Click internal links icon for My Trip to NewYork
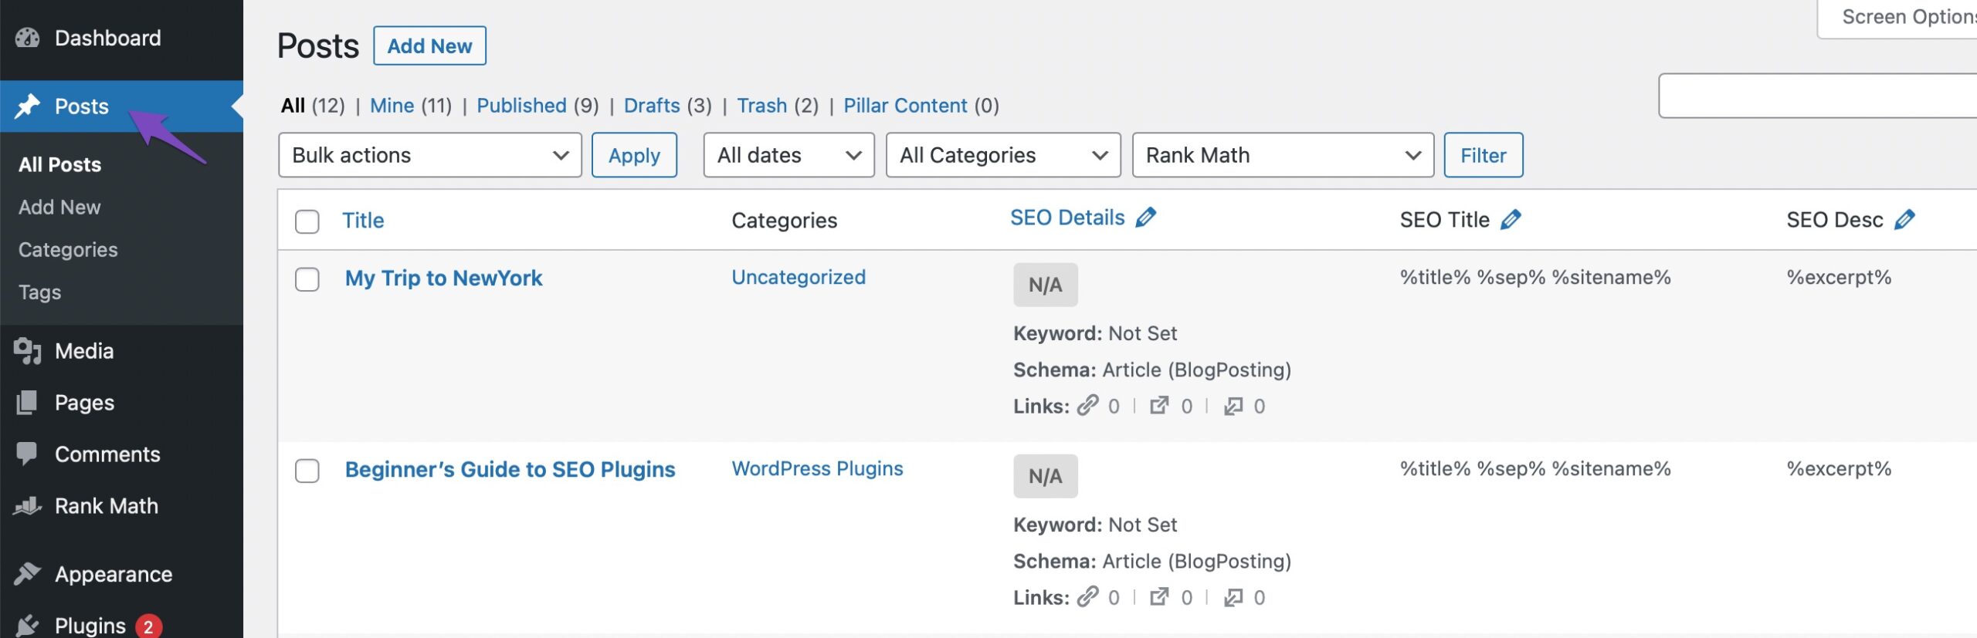The image size is (1977, 638). (x=1088, y=406)
